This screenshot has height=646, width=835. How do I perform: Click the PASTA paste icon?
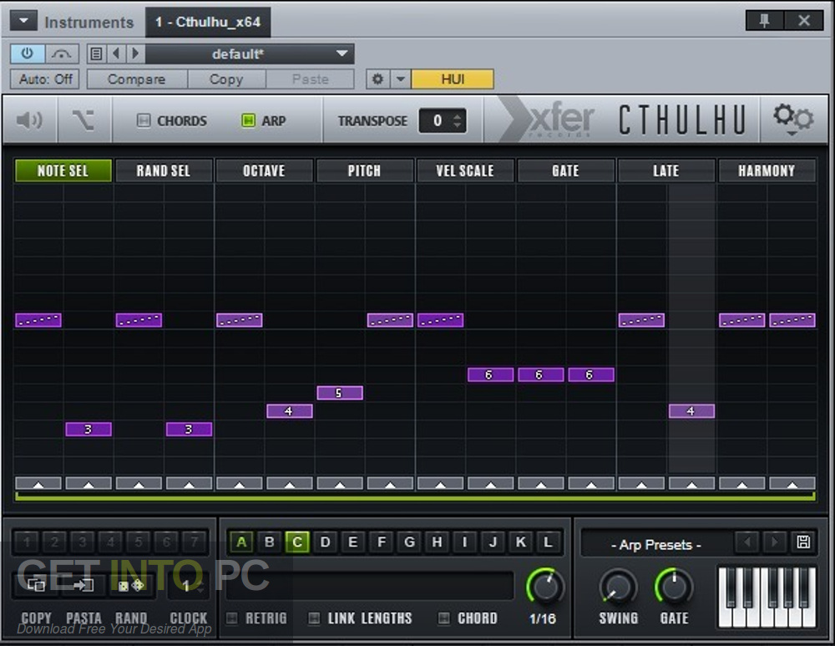(83, 585)
